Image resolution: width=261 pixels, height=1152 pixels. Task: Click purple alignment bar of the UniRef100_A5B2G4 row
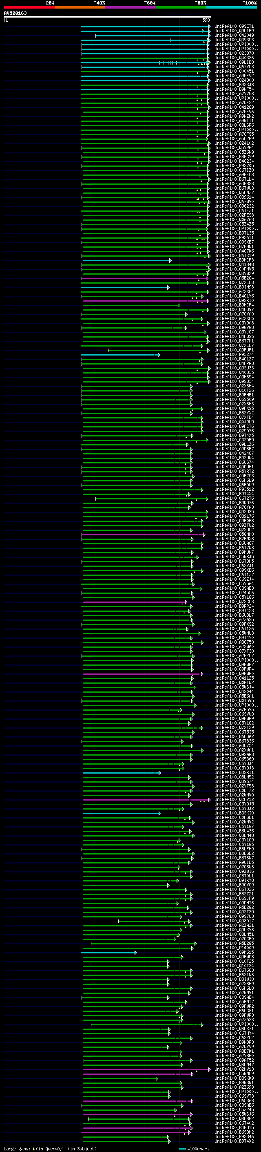[145, 278]
